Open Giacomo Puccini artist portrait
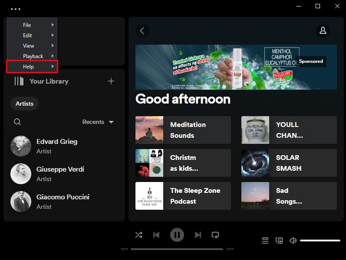 (x=21, y=201)
